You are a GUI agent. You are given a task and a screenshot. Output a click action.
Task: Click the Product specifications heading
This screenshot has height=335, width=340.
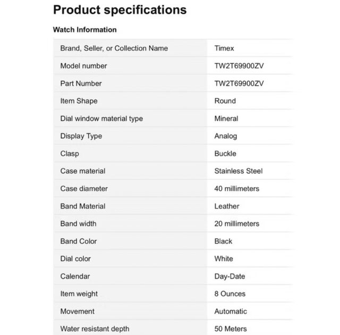tap(120, 10)
